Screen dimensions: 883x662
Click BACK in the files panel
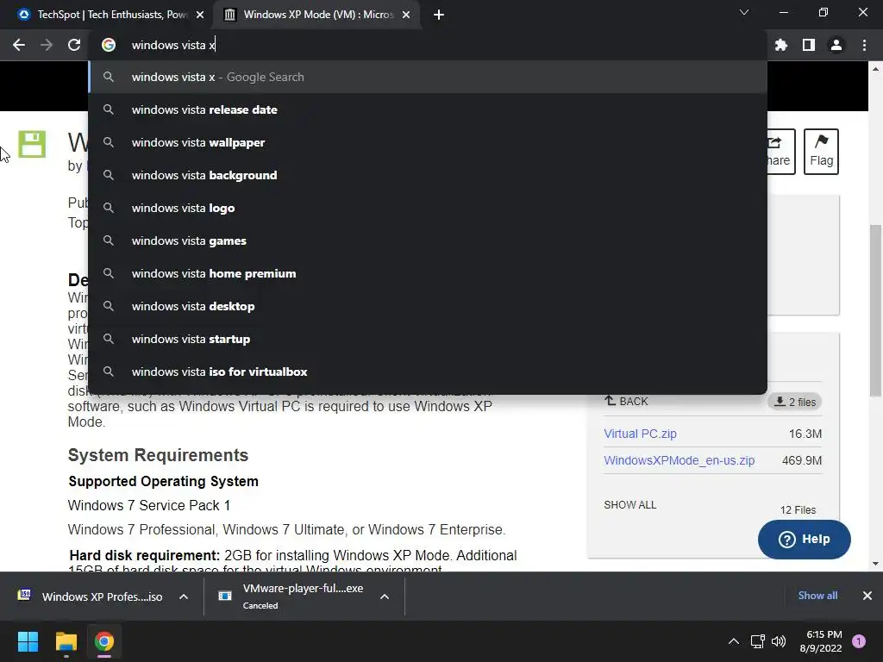click(626, 402)
